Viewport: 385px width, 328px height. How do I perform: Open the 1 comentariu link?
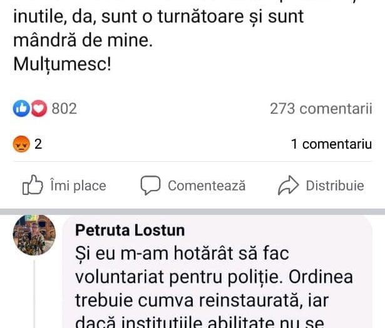pyautogui.click(x=331, y=144)
